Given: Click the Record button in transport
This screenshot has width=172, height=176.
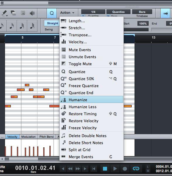Looking at the screenshot, I should (125, 169).
